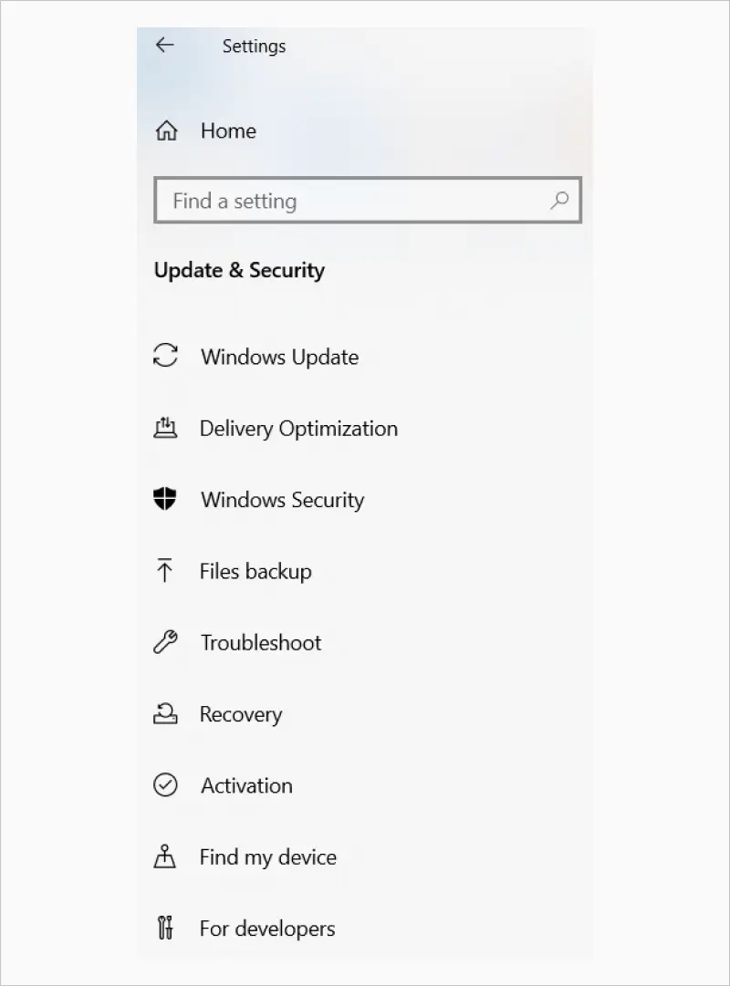
Task: Select the For developers icon
Action: click(166, 929)
